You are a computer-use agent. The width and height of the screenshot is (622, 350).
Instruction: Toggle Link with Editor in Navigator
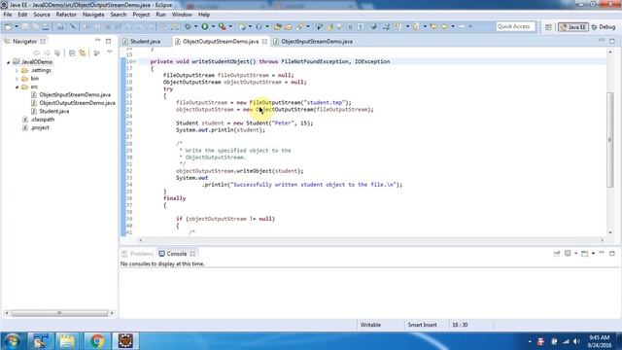tap(82, 52)
